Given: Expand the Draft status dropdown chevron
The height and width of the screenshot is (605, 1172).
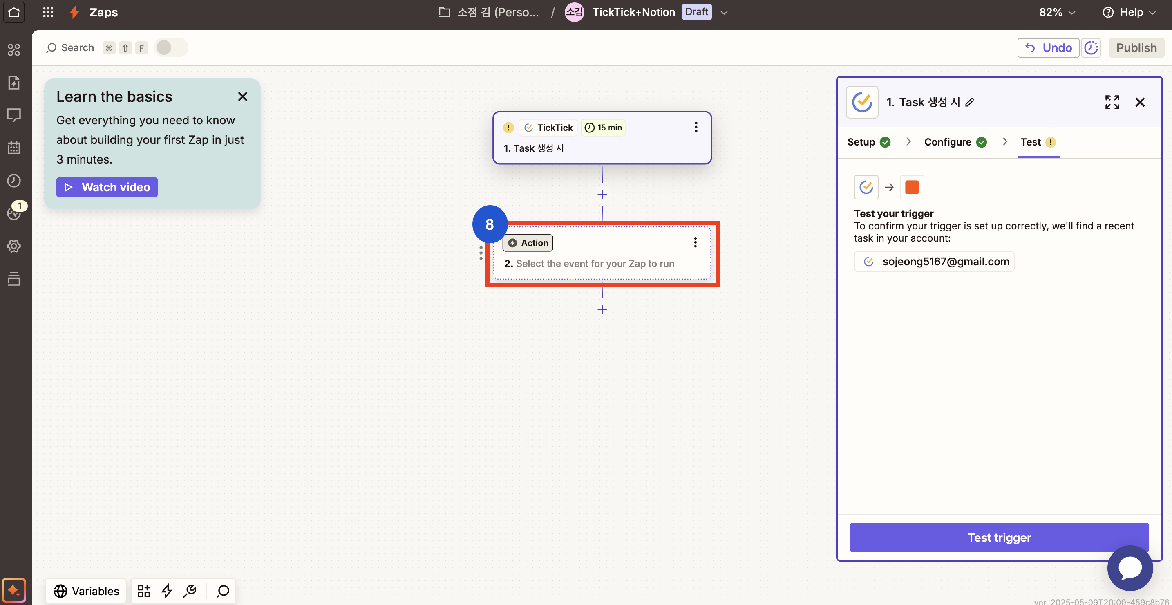Looking at the screenshot, I should pyautogui.click(x=724, y=12).
